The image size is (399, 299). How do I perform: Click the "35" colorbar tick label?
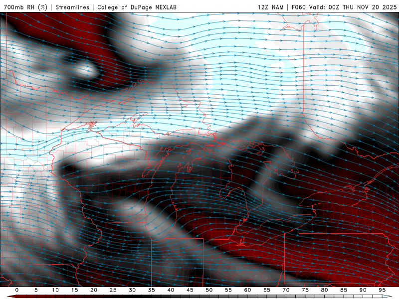[152, 290]
